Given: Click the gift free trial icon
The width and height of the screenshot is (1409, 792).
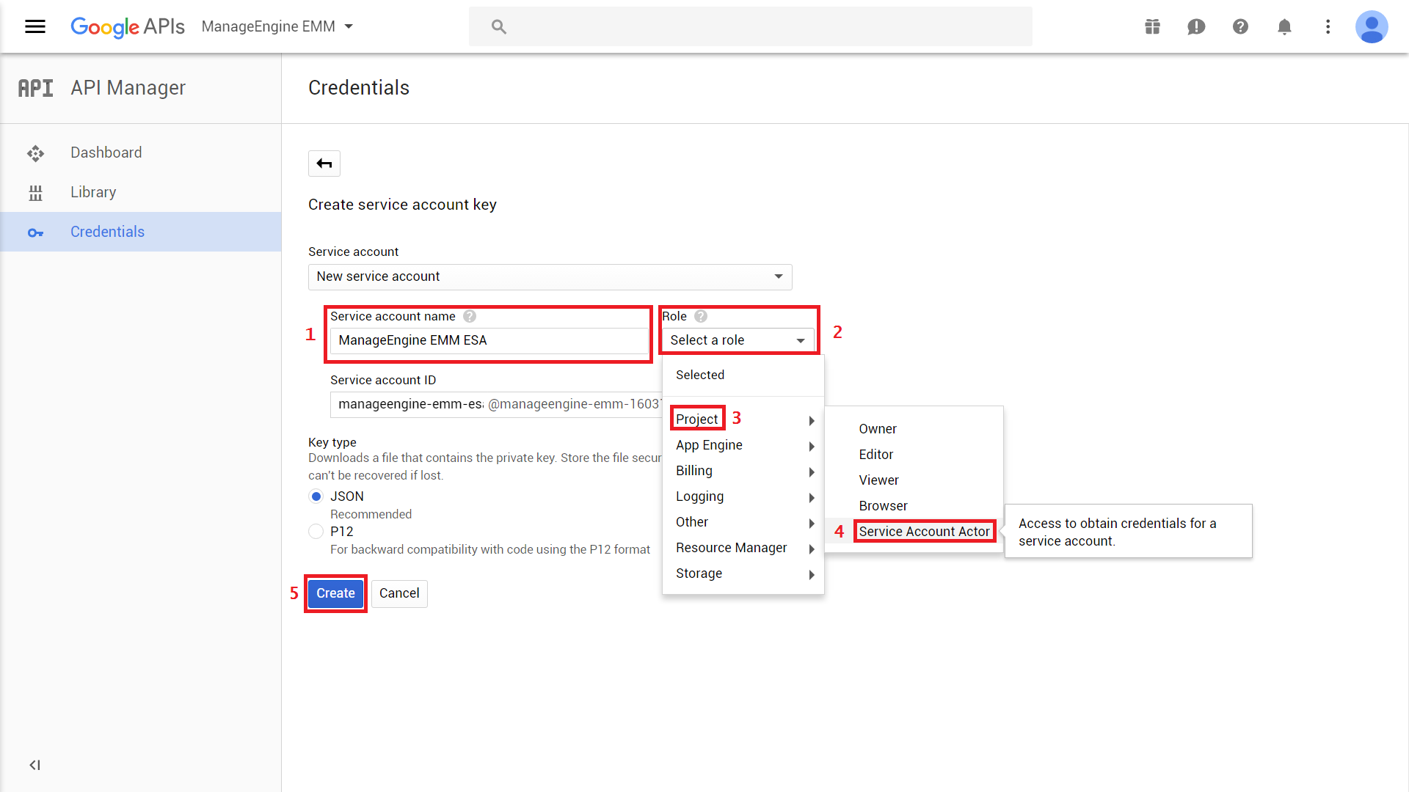Looking at the screenshot, I should point(1152,27).
